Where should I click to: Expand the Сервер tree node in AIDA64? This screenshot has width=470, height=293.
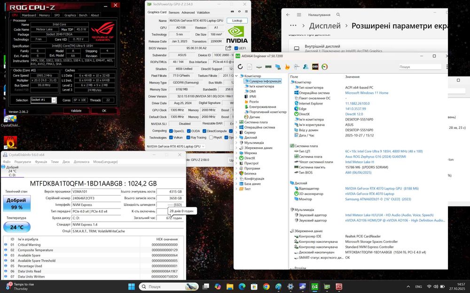pos(236,132)
